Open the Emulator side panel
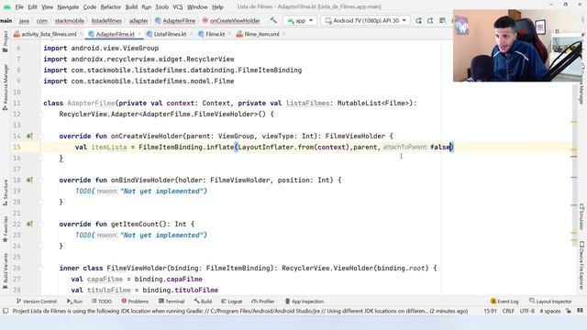This screenshot has width=587, height=330. 581,217
